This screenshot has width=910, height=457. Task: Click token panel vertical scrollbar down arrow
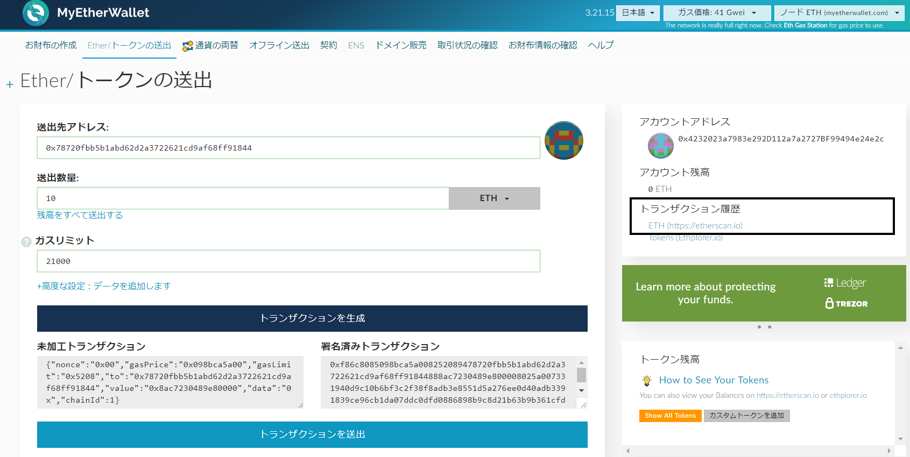pos(900,439)
